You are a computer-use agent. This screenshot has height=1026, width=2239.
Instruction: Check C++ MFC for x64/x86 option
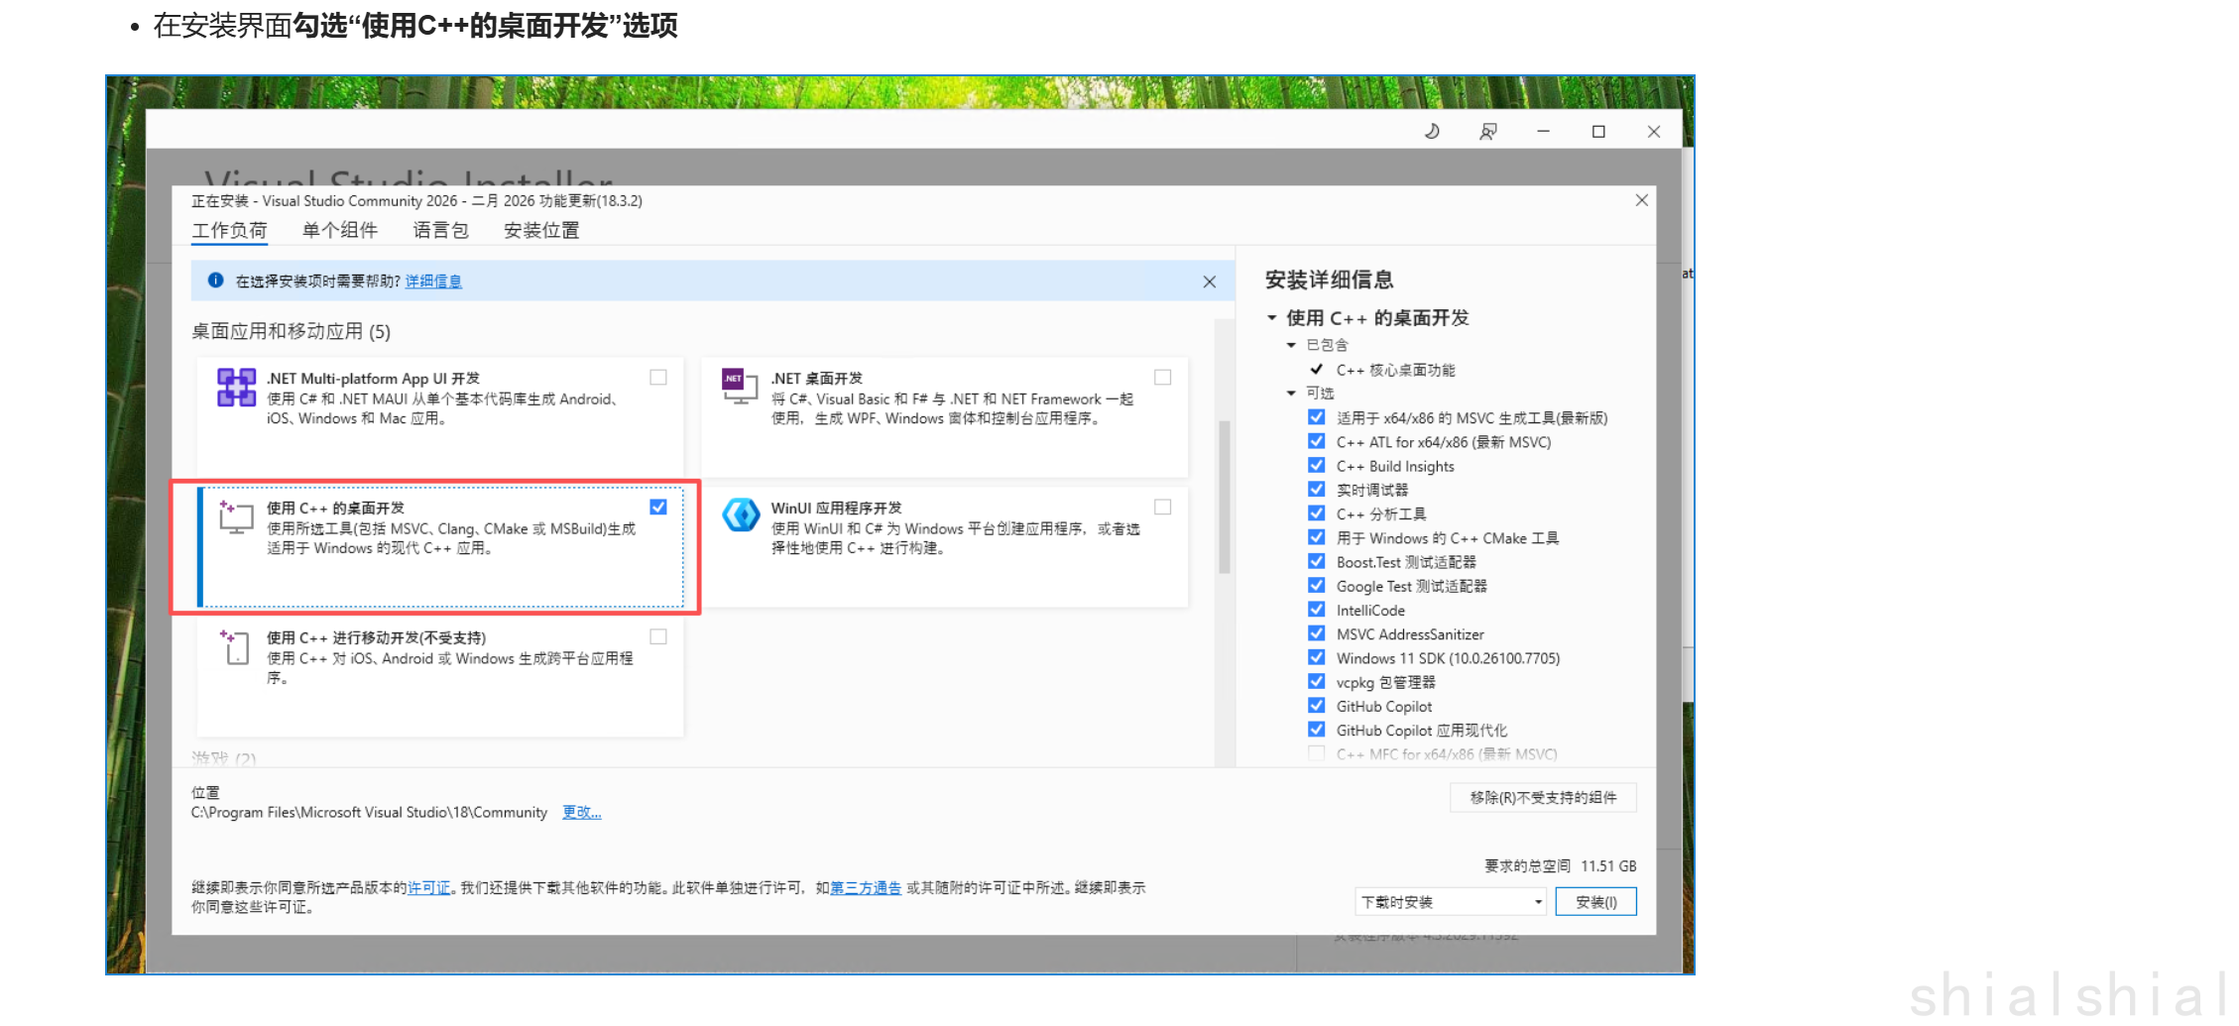1316,753
